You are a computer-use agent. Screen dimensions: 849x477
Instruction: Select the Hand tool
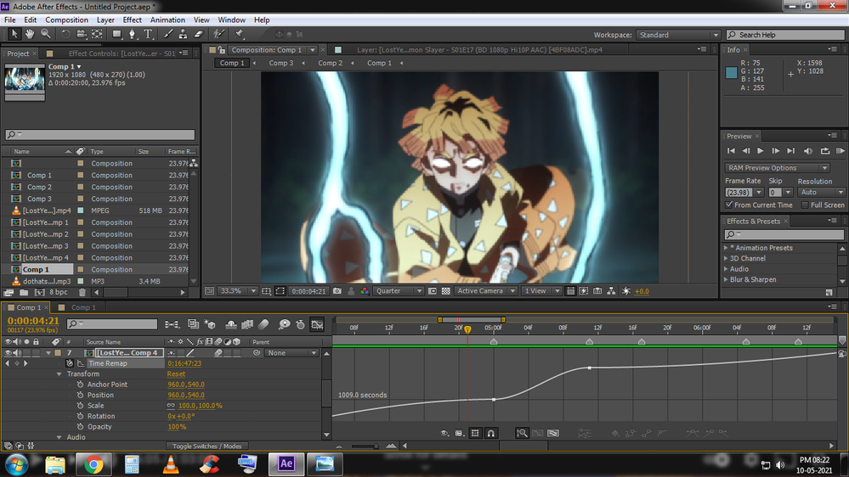coord(30,34)
